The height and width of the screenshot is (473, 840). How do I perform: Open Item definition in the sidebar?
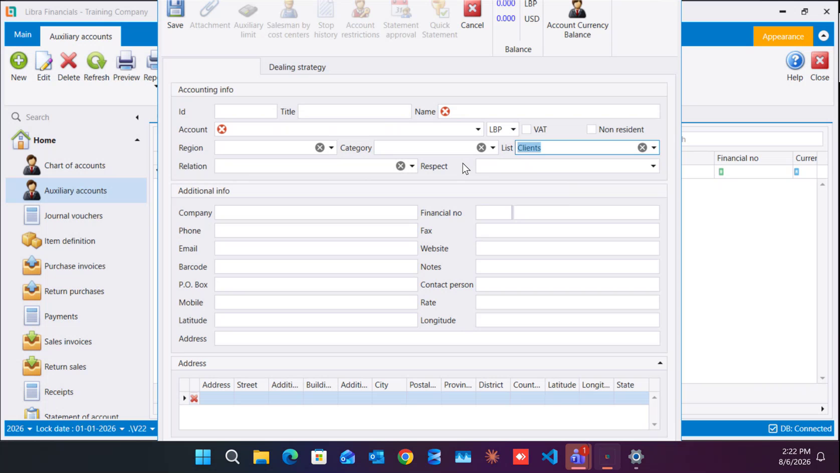(x=76, y=241)
